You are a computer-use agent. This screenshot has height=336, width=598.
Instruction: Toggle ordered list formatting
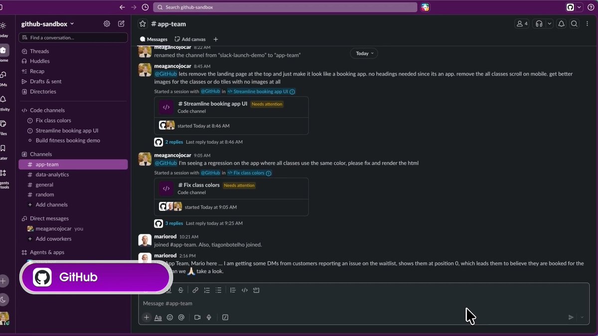pos(207,290)
